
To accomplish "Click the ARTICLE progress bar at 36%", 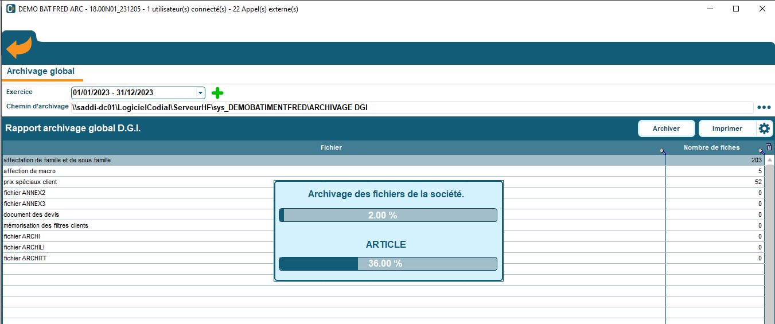I will coord(388,264).
